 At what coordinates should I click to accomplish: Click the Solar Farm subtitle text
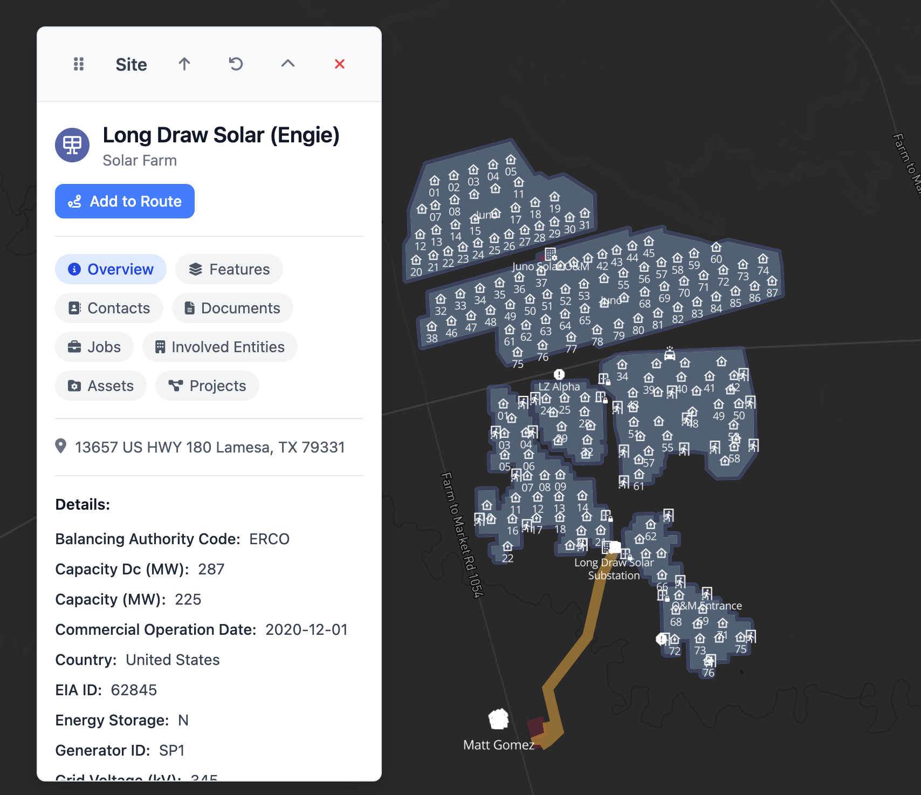(x=140, y=161)
